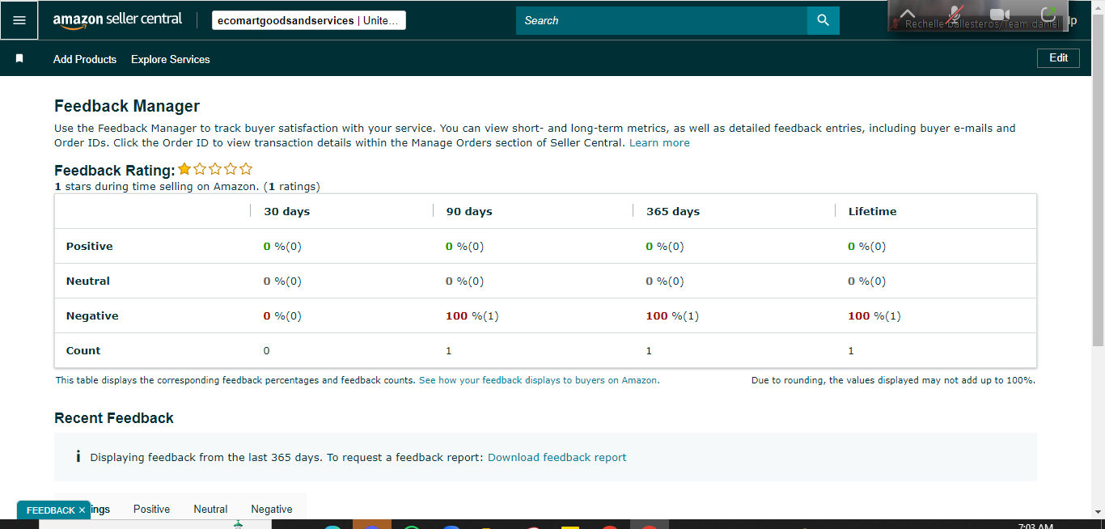This screenshot has height=529, width=1105.
Task: Open Add Products in the bookmark bar
Action: (85, 59)
